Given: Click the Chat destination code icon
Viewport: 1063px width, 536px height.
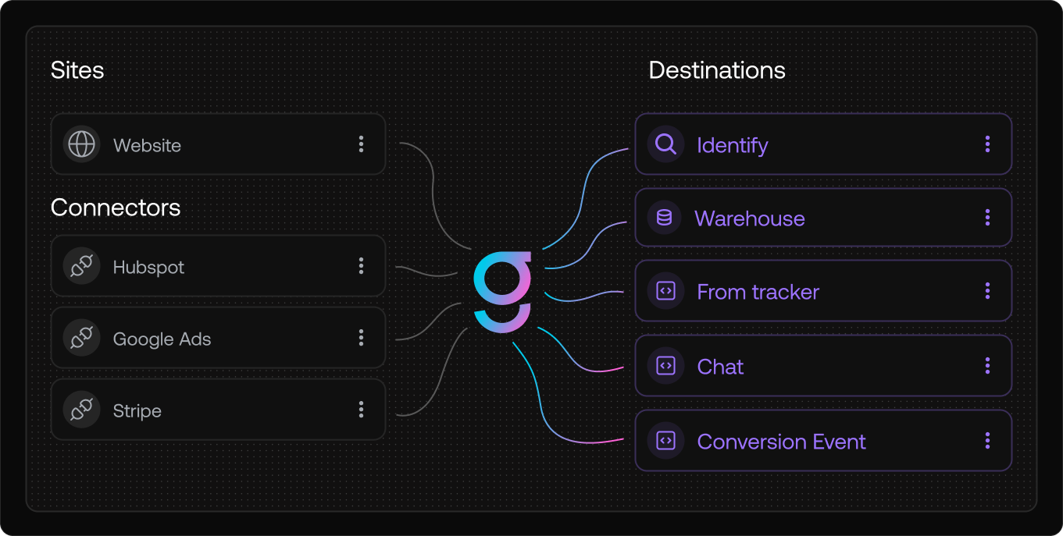Looking at the screenshot, I should coord(665,366).
